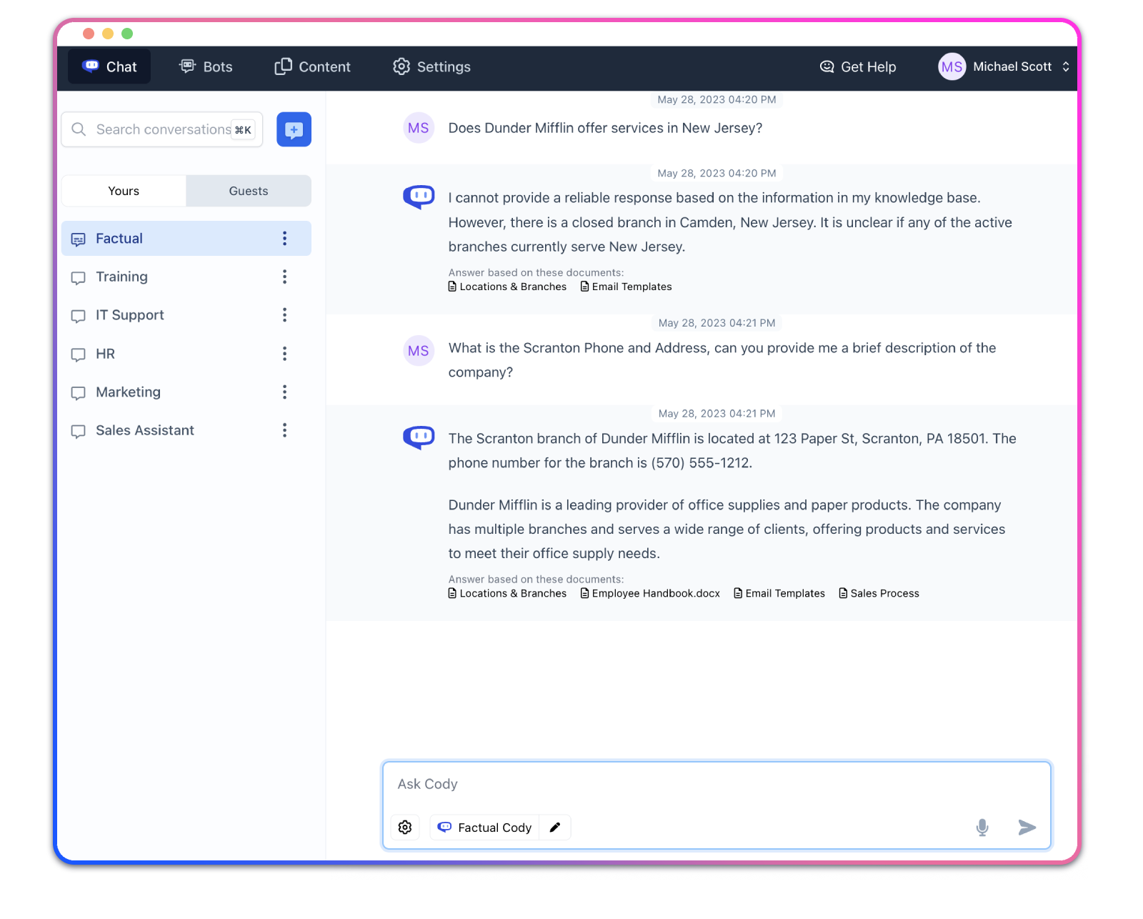Click the timestamp May 28, 2023 04:21 PM above the Scranton question

717,323
